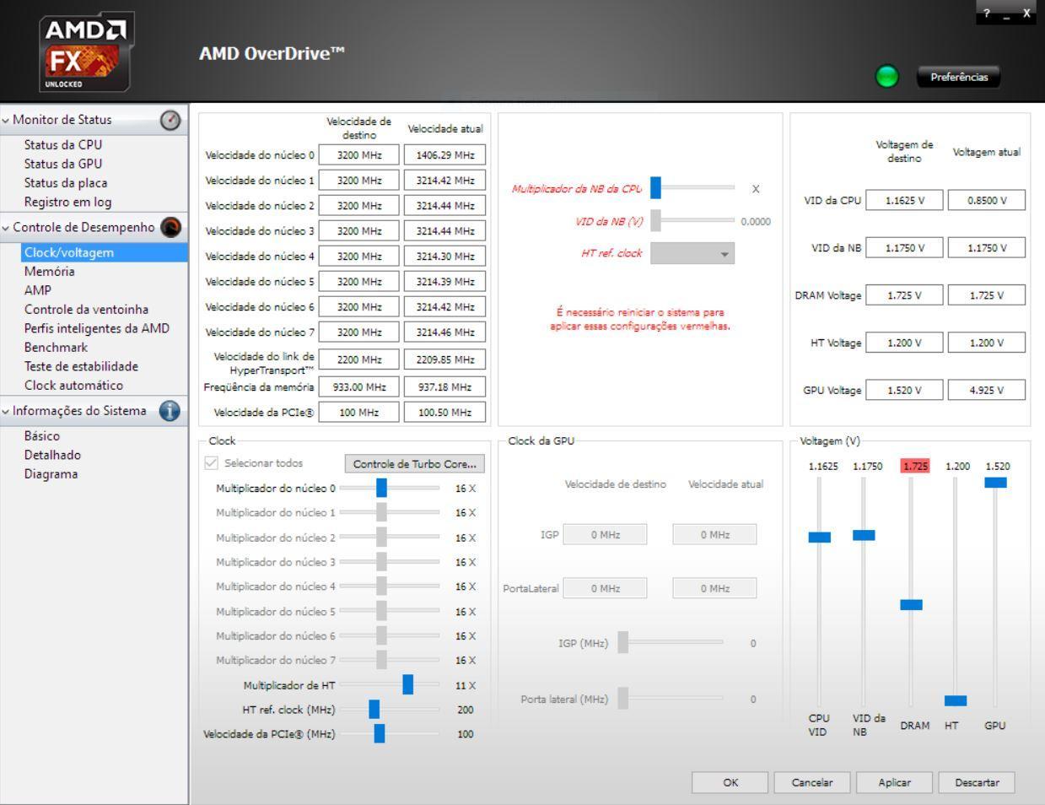The height and width of the screenshot is (805, 1045).
Task: Open Controle de Turbo Core settings
Action: 414,464
